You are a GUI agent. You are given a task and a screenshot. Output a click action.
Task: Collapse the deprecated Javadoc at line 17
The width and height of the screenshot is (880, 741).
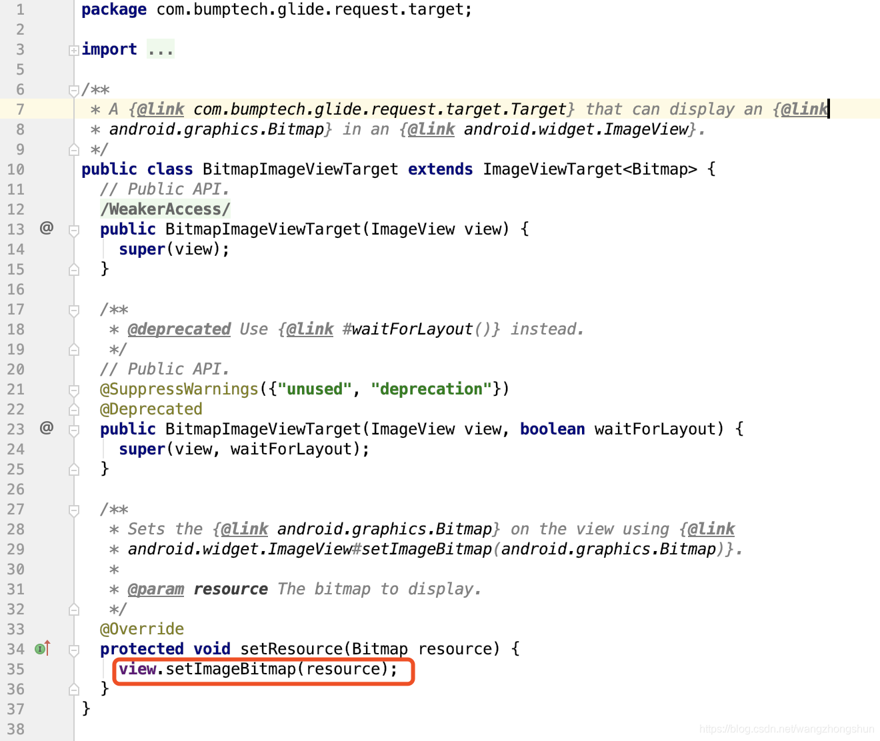[74, 311]
